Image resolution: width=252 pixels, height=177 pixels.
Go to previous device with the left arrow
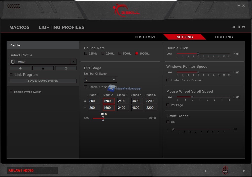click(x=205, y=171)
